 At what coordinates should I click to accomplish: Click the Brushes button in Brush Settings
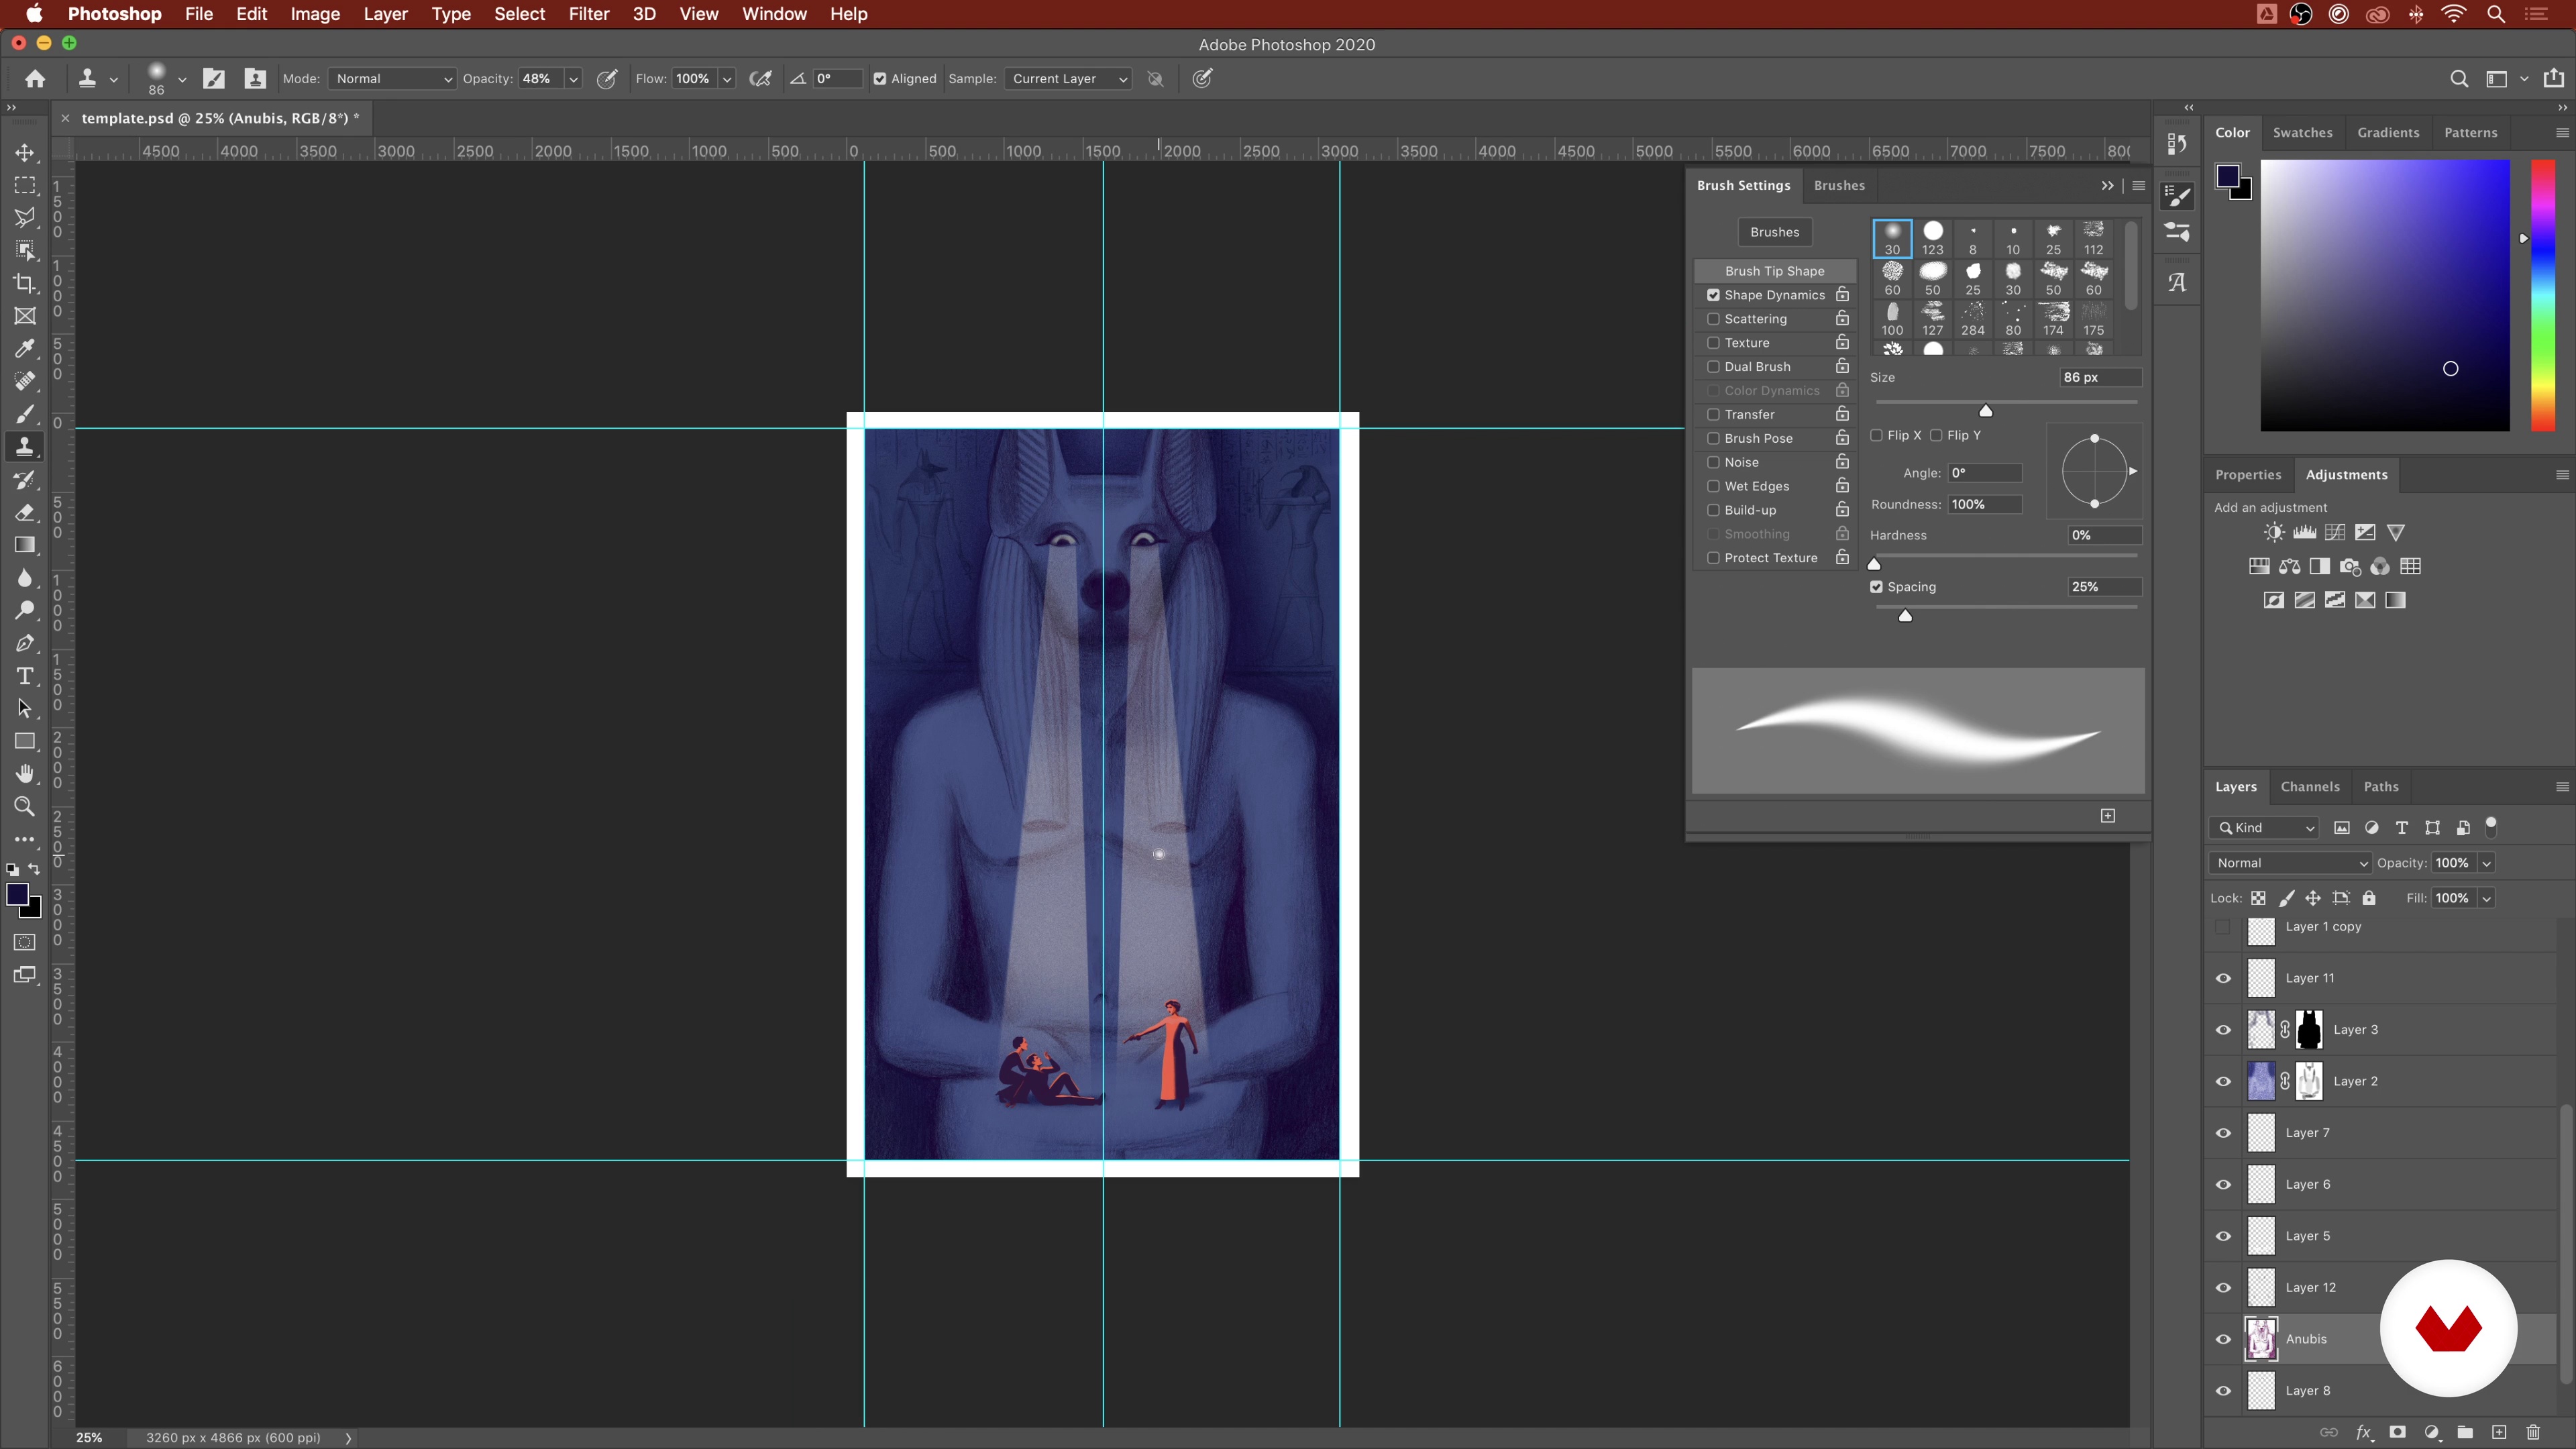pyautogui.click(x=1774, y=232)
